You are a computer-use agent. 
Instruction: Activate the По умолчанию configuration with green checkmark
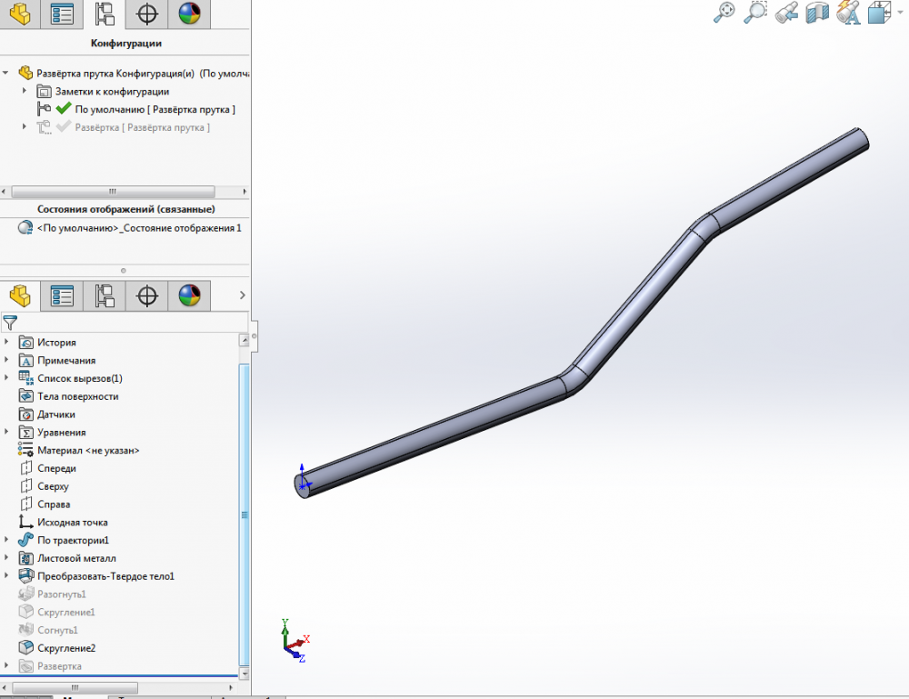click(155, 109)
